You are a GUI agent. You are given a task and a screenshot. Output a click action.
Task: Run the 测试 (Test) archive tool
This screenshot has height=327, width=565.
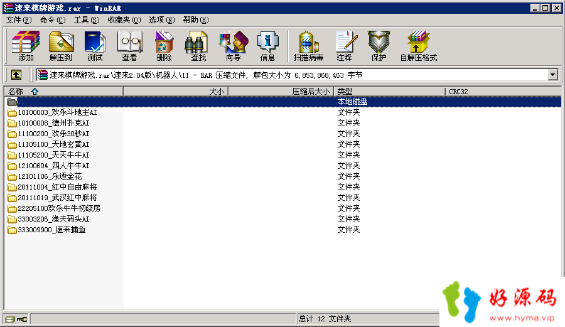pyautogui.click(x=95, y=46)
